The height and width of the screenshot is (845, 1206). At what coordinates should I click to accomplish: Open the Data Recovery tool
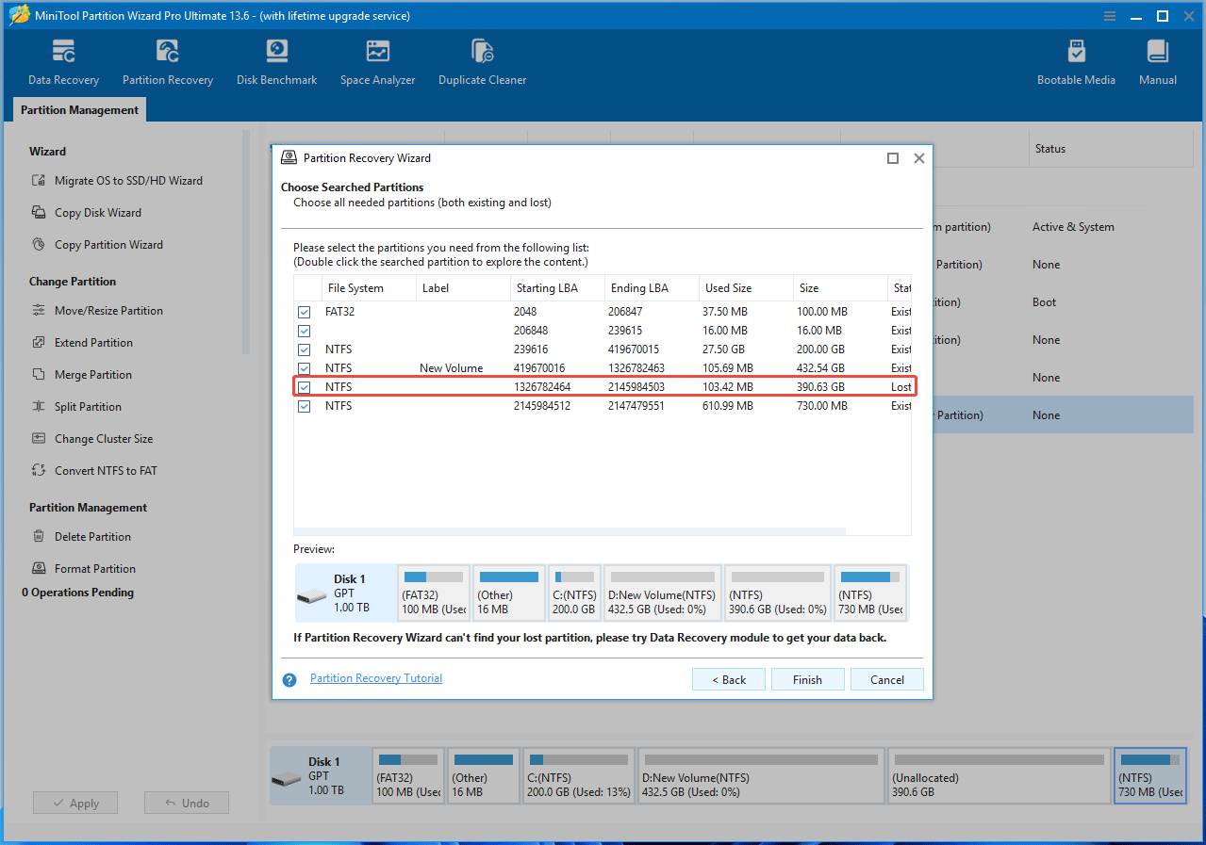click(63, 63)
